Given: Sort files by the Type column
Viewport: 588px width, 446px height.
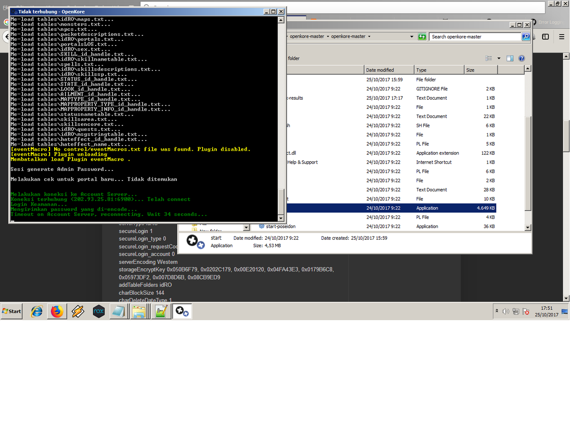Looking at the screenshot, I should (439, 70).
